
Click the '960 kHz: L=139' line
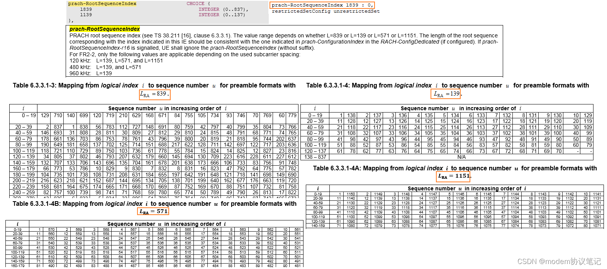click(x=91, y=73)
